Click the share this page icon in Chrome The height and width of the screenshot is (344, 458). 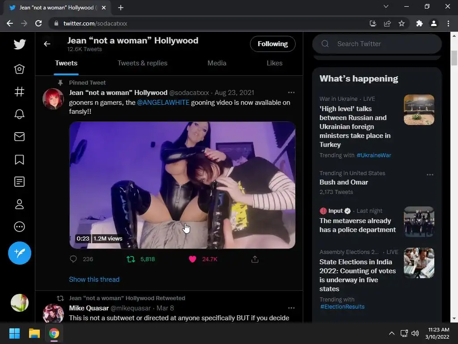pos(387,23)
